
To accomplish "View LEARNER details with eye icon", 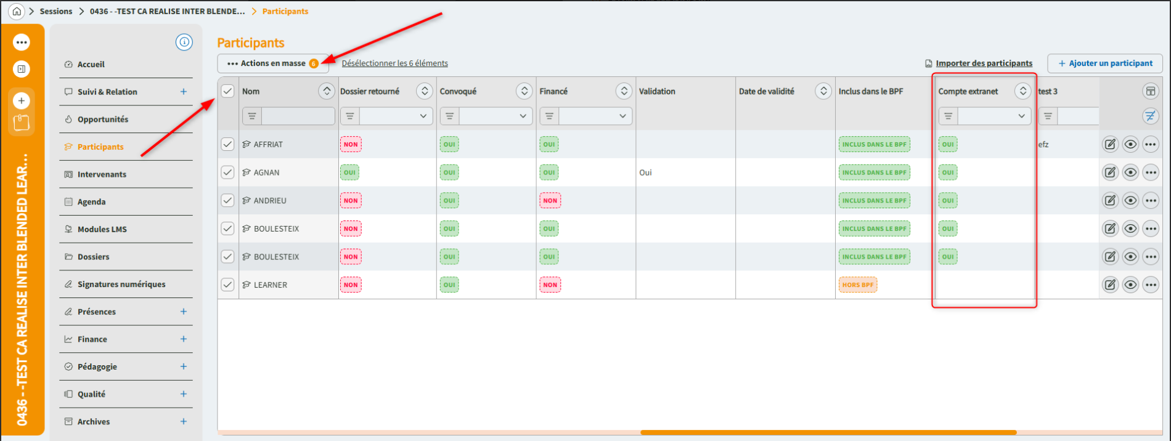I will (x=1130, y=285).
